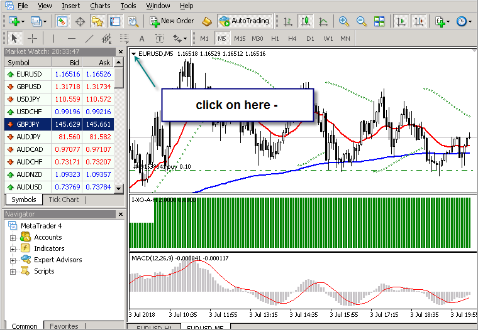Close the Market Watch panel
This screenshot has width=478, height=330.
[x=121, y=51]
